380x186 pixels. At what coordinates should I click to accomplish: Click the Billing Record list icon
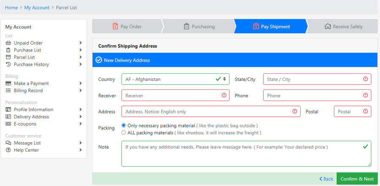point(8,90)
